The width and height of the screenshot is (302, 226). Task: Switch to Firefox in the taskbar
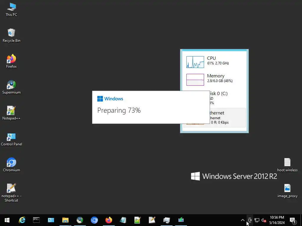pos(109,220)
